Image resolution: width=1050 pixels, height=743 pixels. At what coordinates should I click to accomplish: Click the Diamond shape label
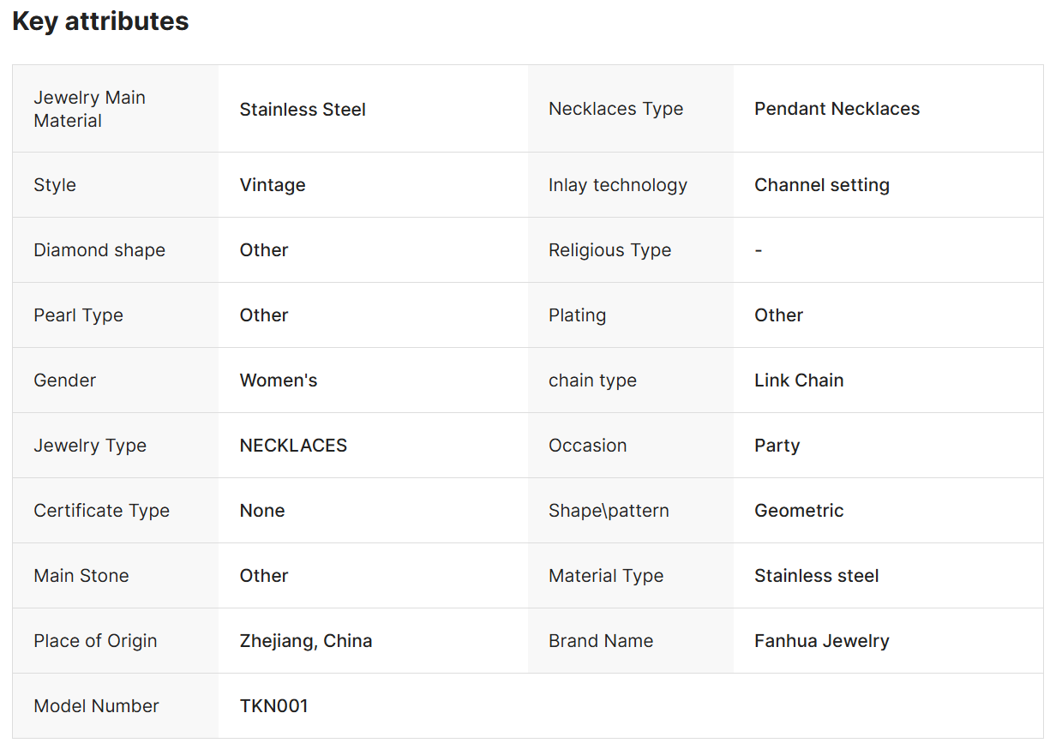tap(99, 250)
